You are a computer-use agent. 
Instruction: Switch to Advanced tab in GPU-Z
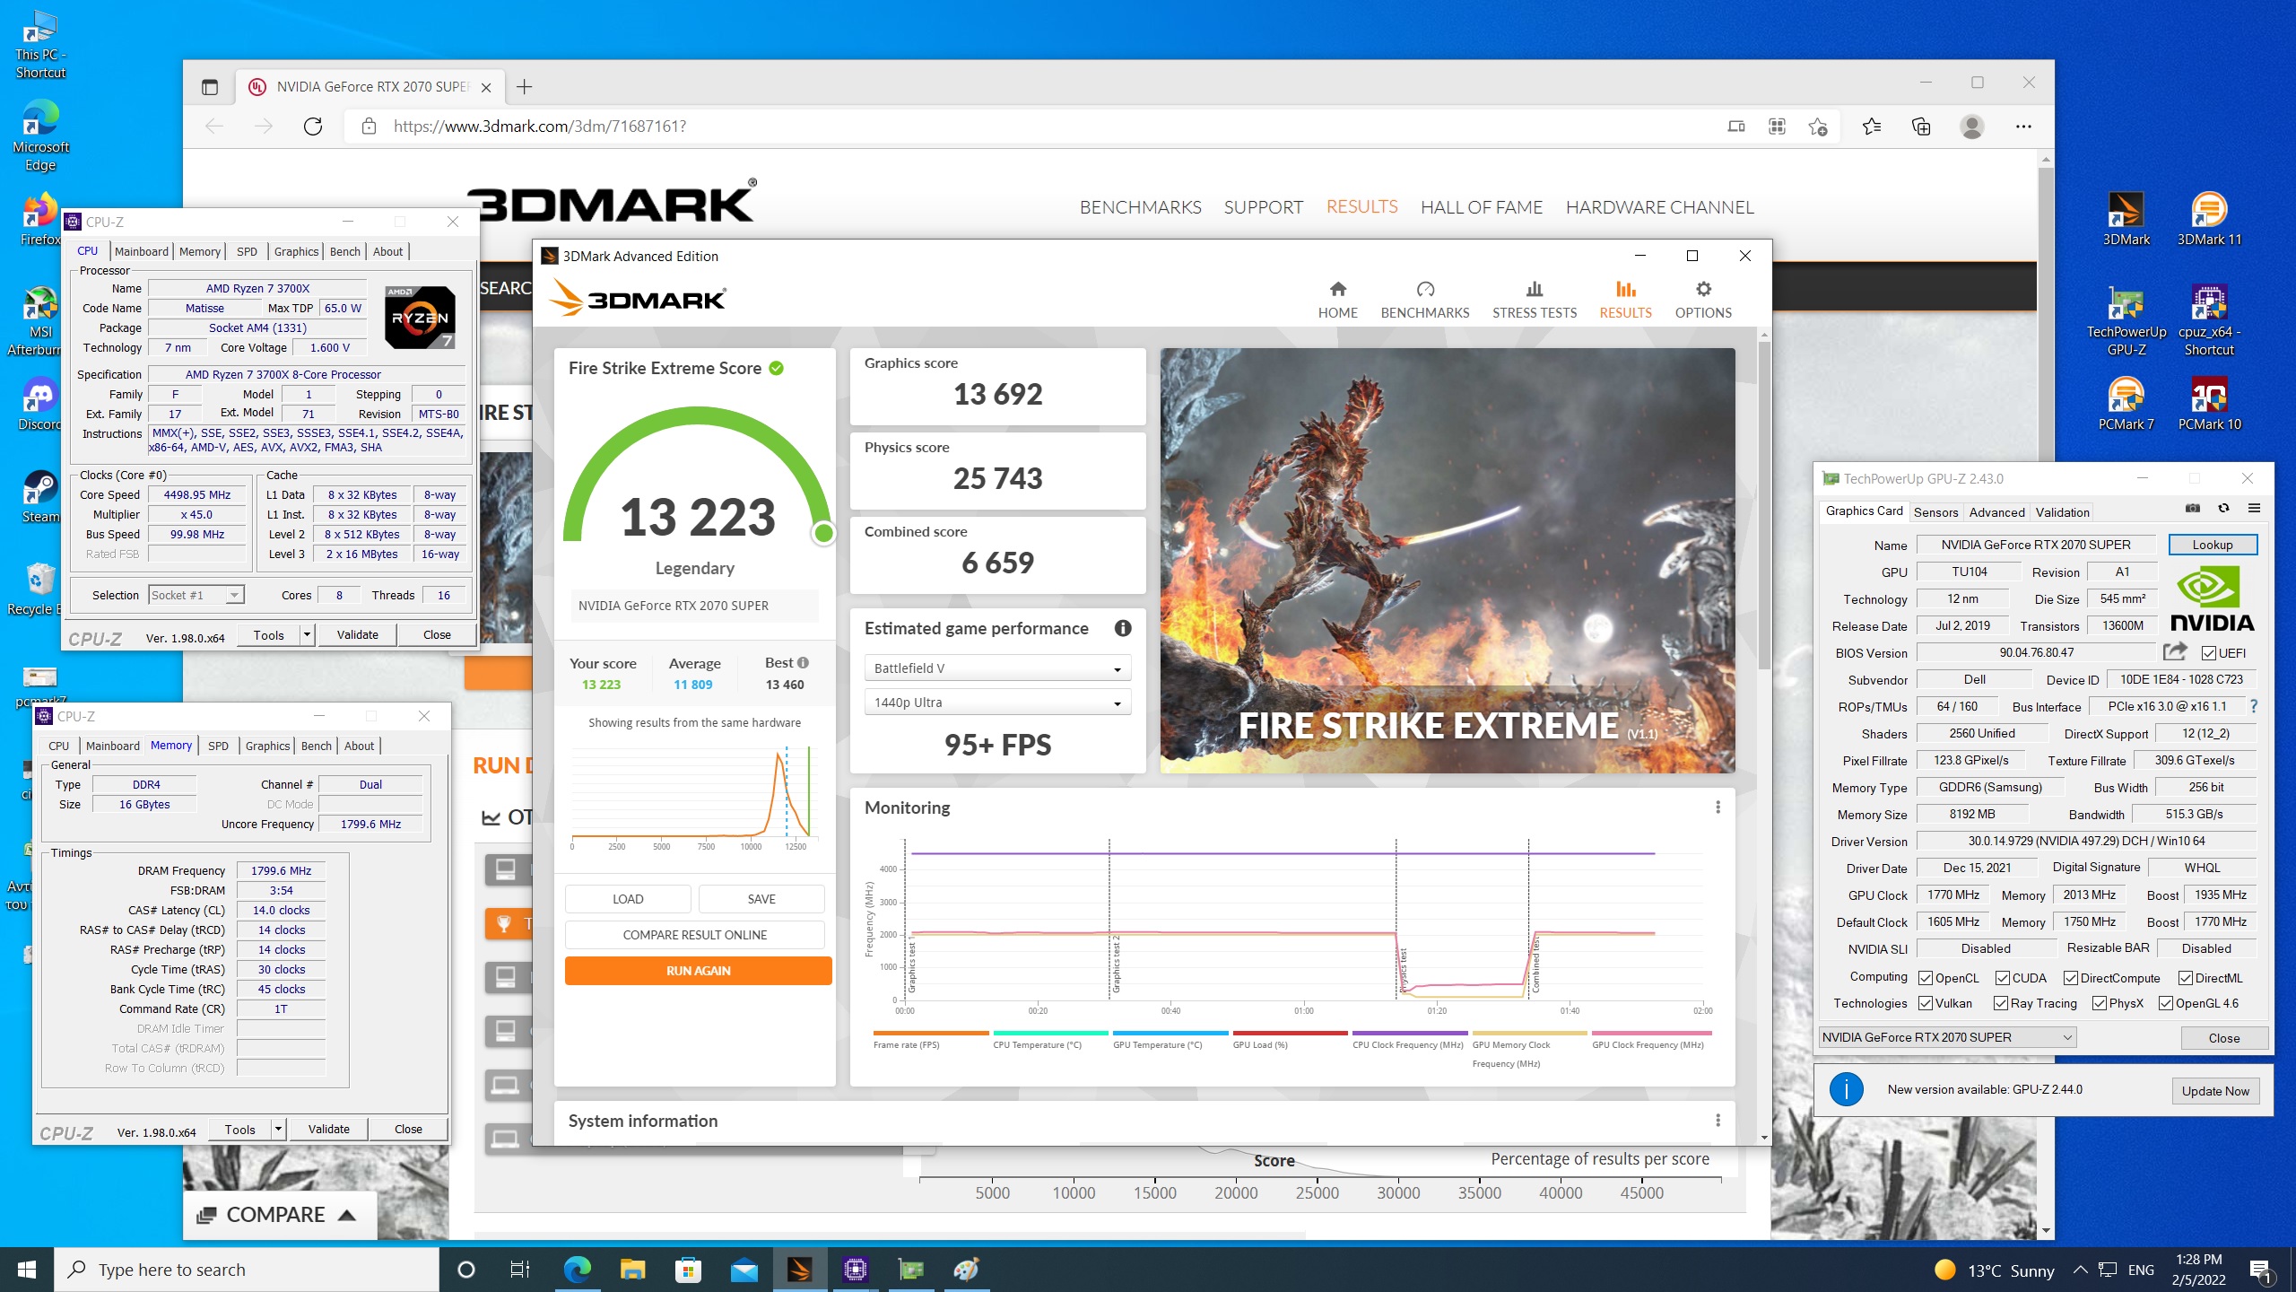pos(1996,512)
